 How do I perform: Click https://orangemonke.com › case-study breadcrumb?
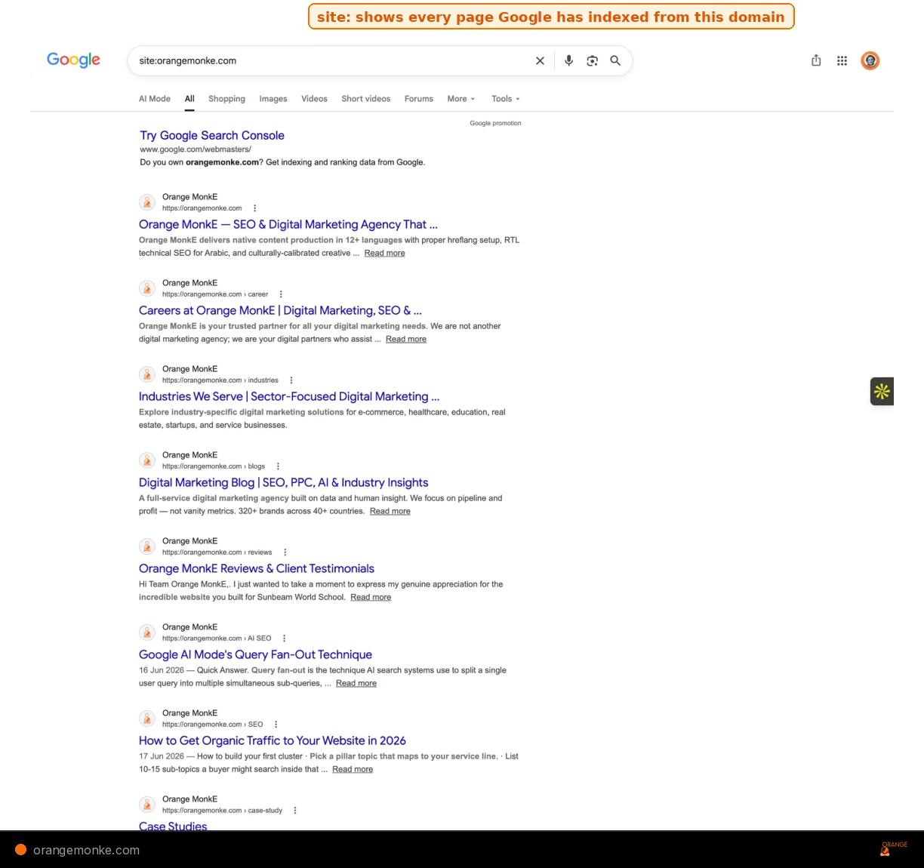pos(223,811)
